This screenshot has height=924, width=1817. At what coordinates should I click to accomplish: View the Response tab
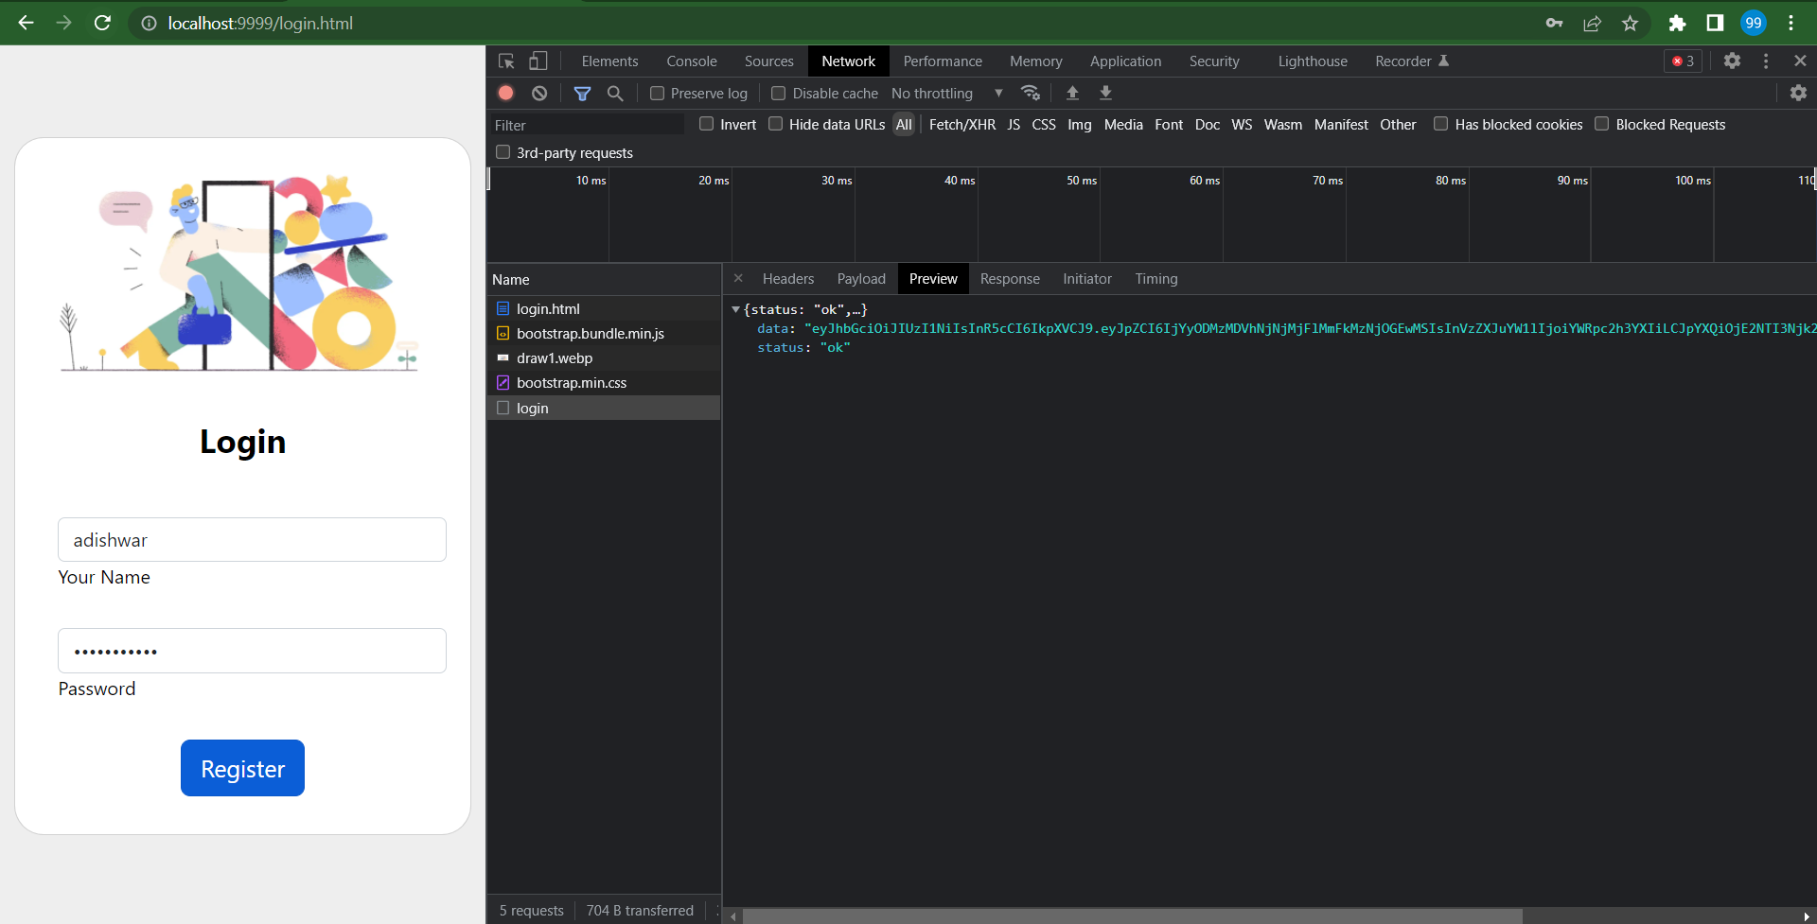1010,279
